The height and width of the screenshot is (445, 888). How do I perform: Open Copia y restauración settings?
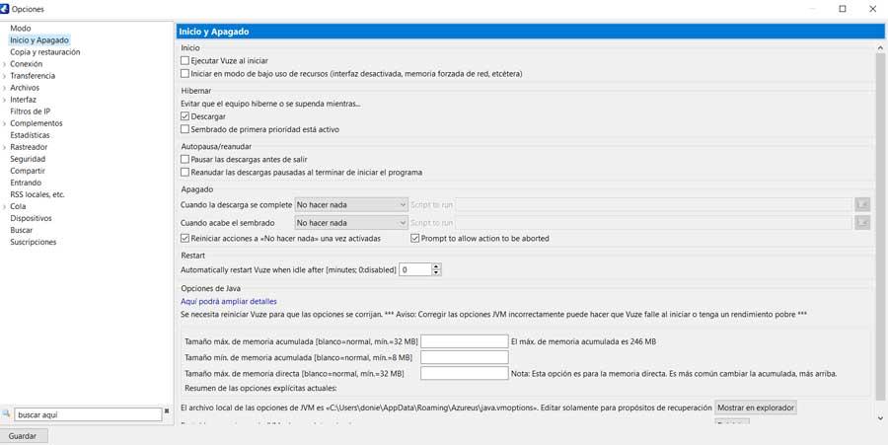[44, 52]
